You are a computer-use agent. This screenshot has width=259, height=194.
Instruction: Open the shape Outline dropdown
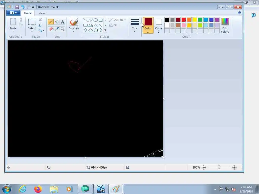[117, 20]
